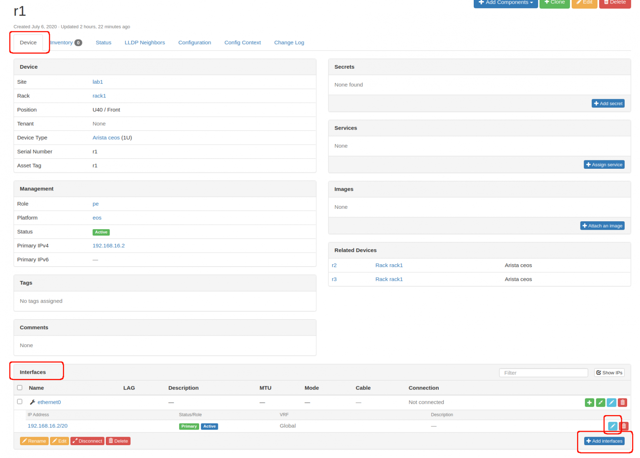
Task: Connect ethernet0 using the green cable icon
Action: [600, 402]
